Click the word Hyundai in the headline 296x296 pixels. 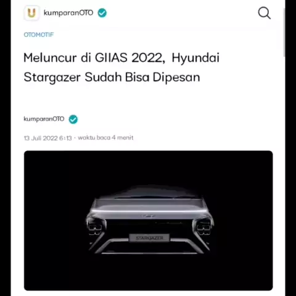click(195, 58)
